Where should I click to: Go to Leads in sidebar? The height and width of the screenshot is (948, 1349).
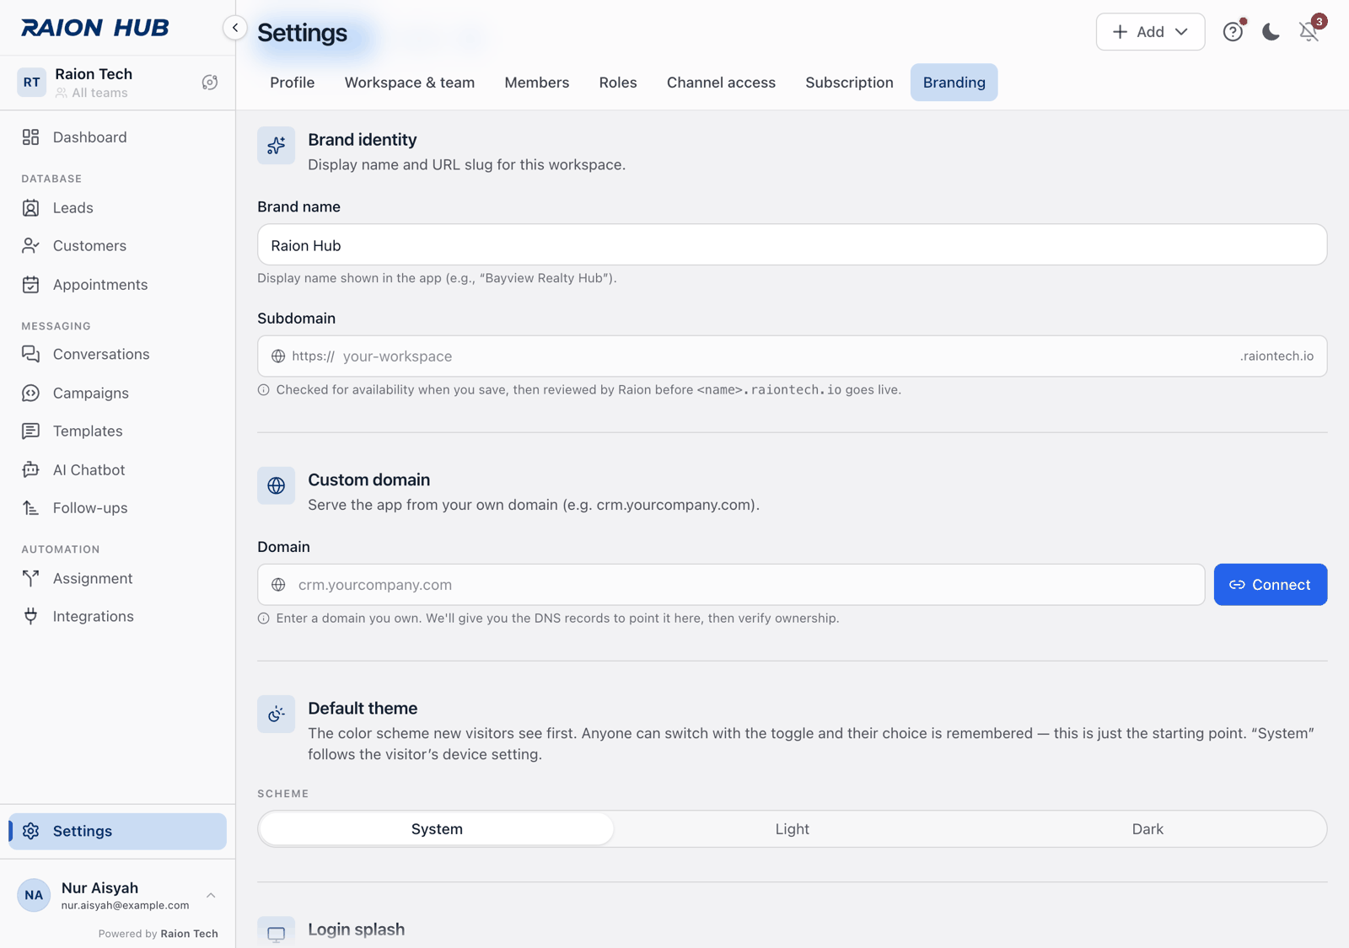(117, 208)
